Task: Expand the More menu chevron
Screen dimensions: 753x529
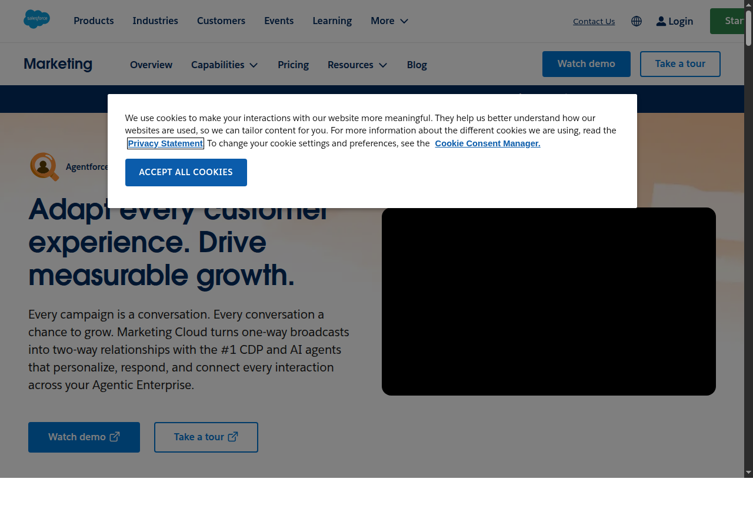Action: click(404, 21)
